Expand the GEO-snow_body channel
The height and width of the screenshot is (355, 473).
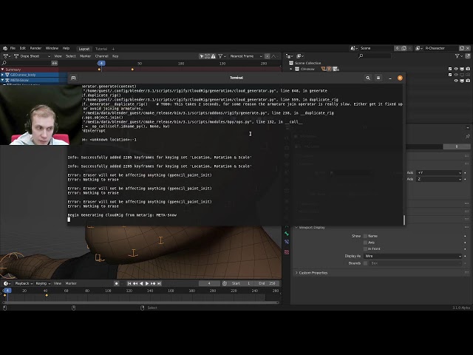click(3, 75)
